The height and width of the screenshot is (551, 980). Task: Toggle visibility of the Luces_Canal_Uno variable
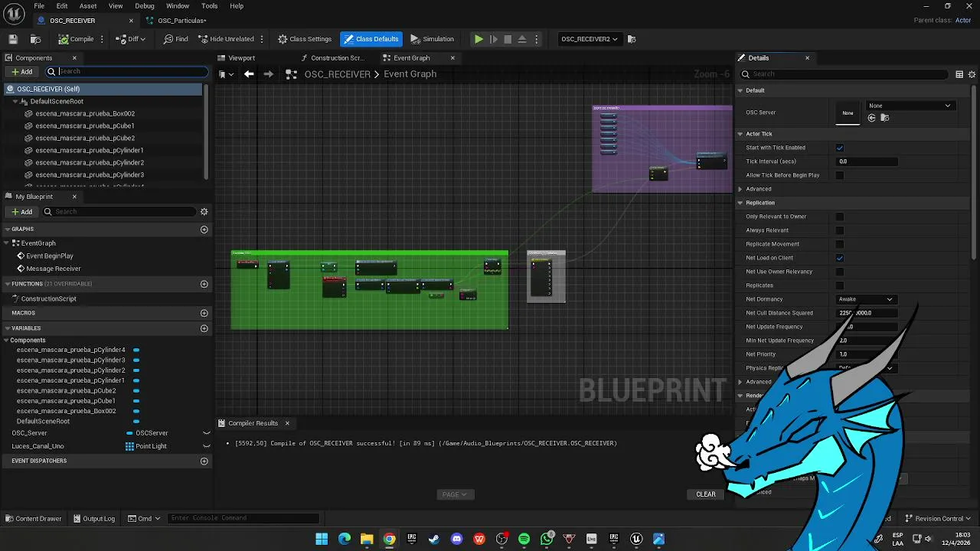pos(206,446)
